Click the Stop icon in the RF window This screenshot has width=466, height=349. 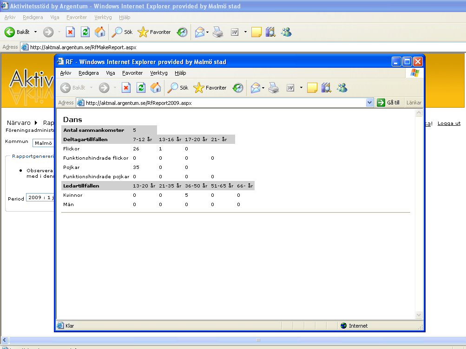tap(126, 88)
